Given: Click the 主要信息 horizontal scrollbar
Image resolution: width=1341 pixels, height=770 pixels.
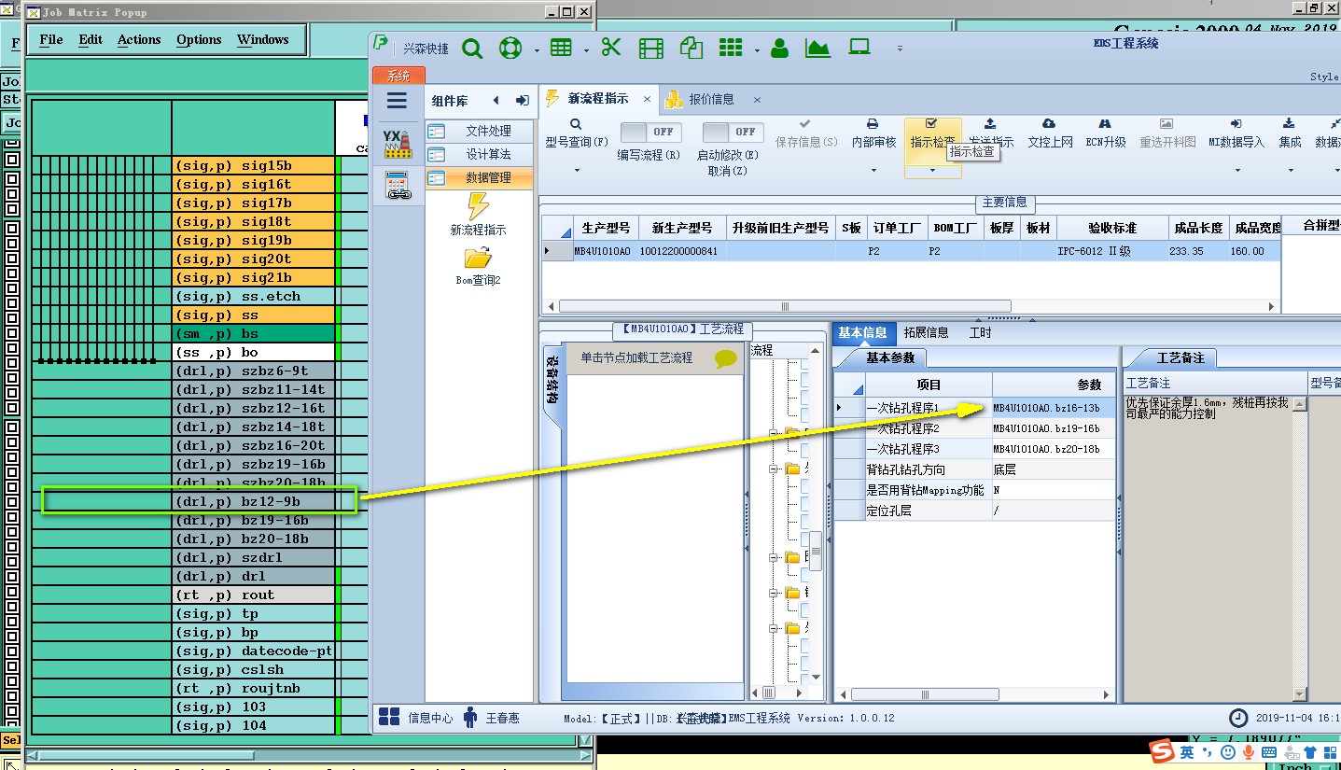Looking at the screenshot, I should point(784,306).
